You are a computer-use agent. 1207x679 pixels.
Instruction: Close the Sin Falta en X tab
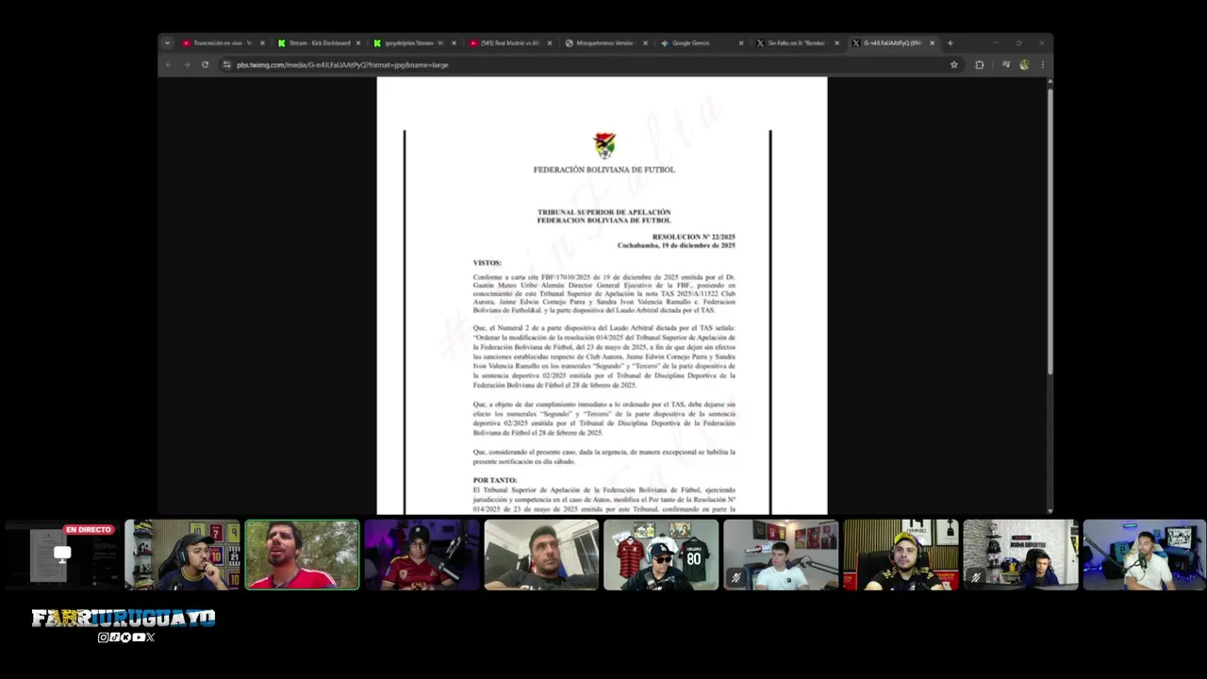click(x=836, y=42)
